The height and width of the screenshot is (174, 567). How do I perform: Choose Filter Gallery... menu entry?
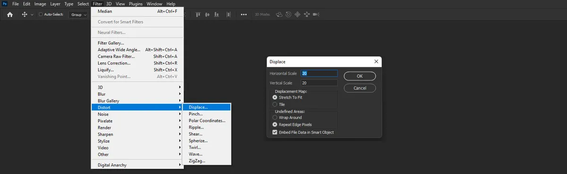point(137,43)
